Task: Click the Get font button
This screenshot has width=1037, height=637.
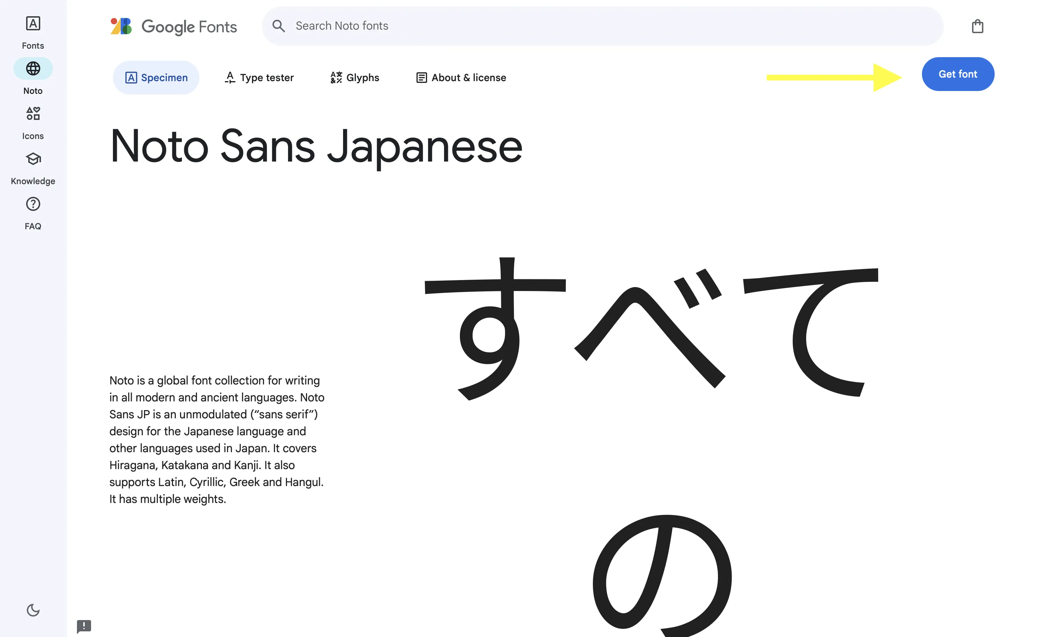Action: tap(958, 74)
